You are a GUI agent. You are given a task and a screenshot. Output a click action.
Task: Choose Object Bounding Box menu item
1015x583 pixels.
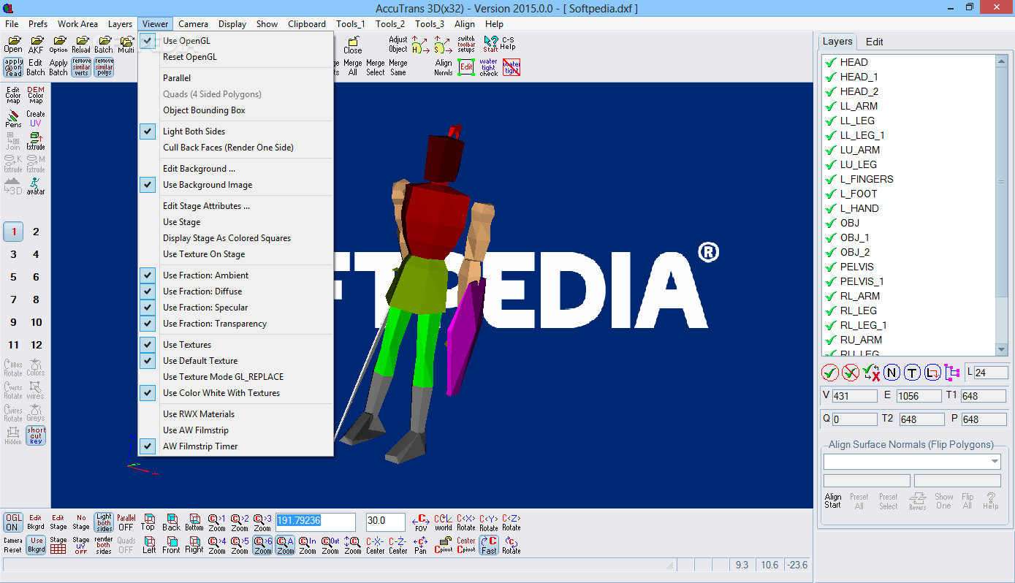pos(235,110)
